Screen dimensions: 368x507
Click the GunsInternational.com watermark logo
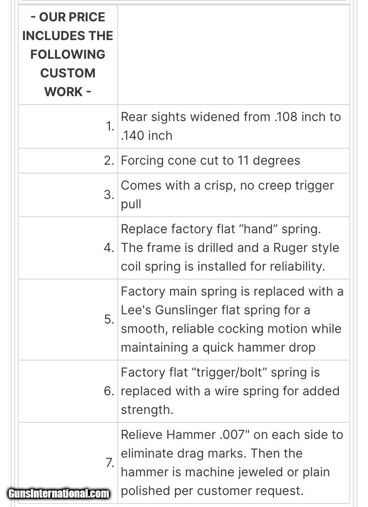coord(59,493)
